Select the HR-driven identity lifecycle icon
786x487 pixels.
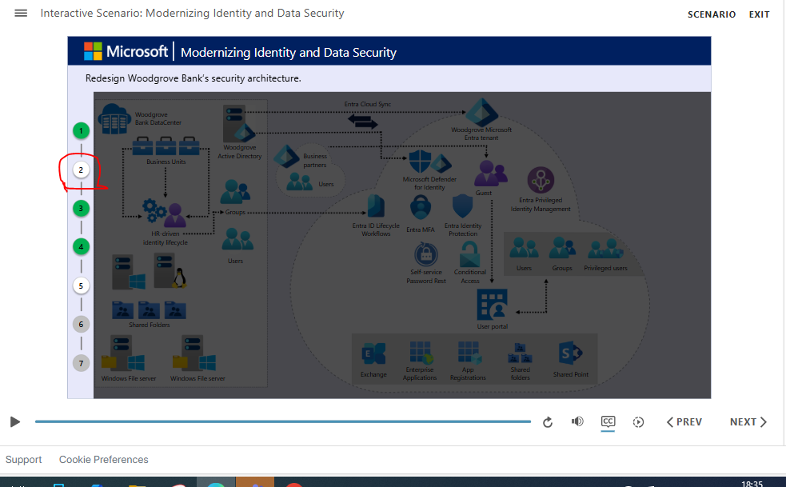tap(165, 213)
